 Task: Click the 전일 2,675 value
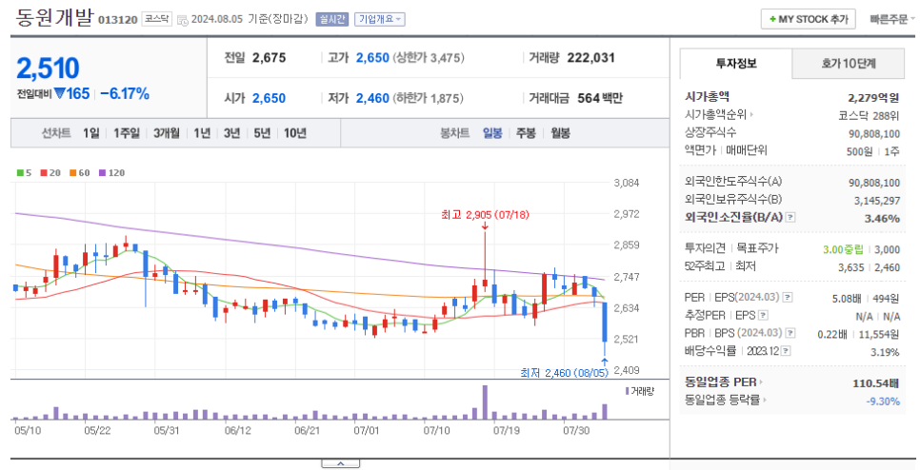(270, 57)
